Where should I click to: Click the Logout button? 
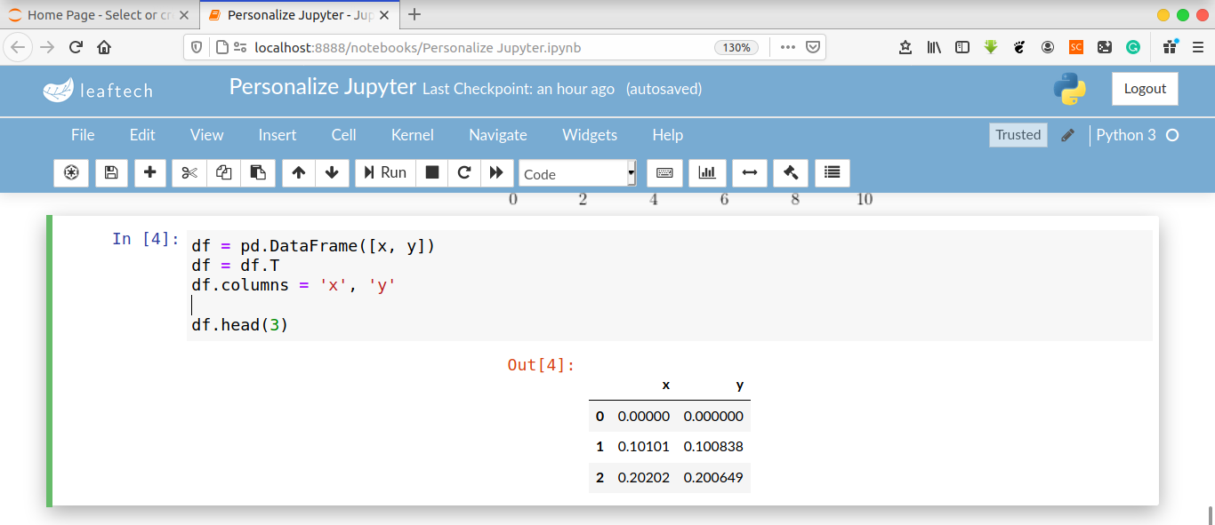tap(1145, 89)
